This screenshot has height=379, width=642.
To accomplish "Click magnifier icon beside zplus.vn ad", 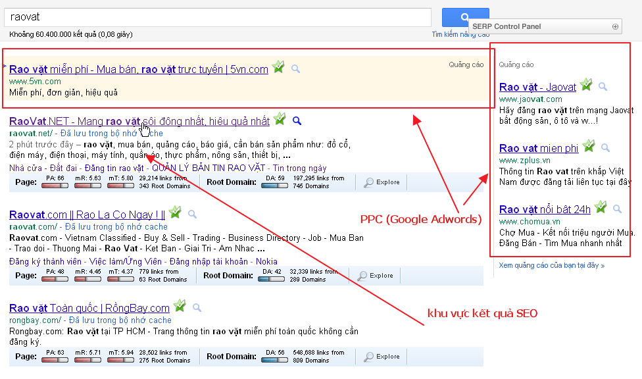I will coord(606,147).
